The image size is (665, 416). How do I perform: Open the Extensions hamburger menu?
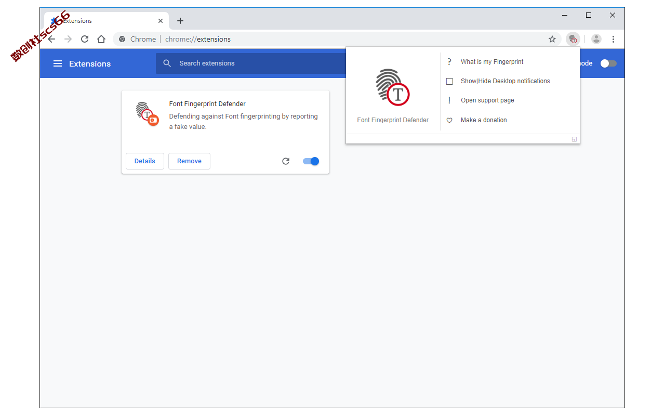(x=58, y=63)
